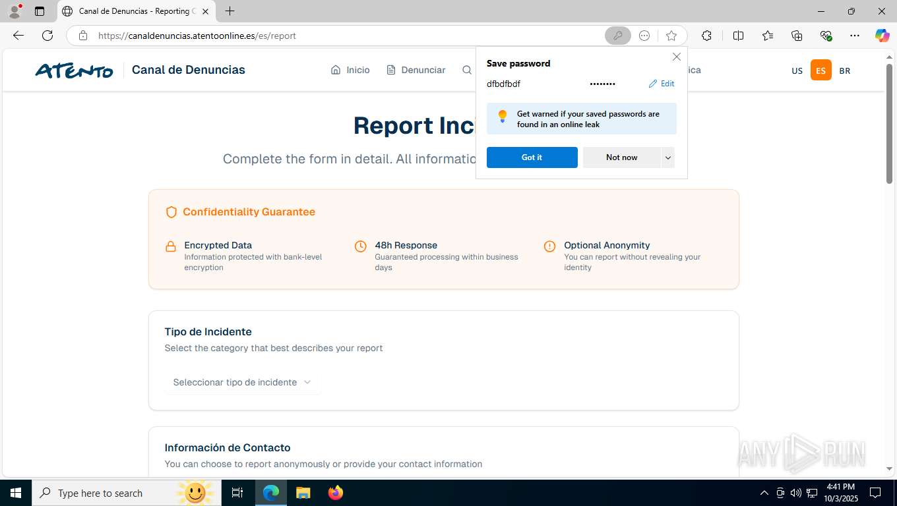Click the Encrypted Data label
Viewport: 897px width, 506px height.
point(218,245)
